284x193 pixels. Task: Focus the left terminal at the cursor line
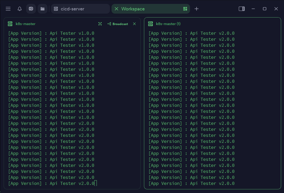pyautogui.click(x=96, y=183)
